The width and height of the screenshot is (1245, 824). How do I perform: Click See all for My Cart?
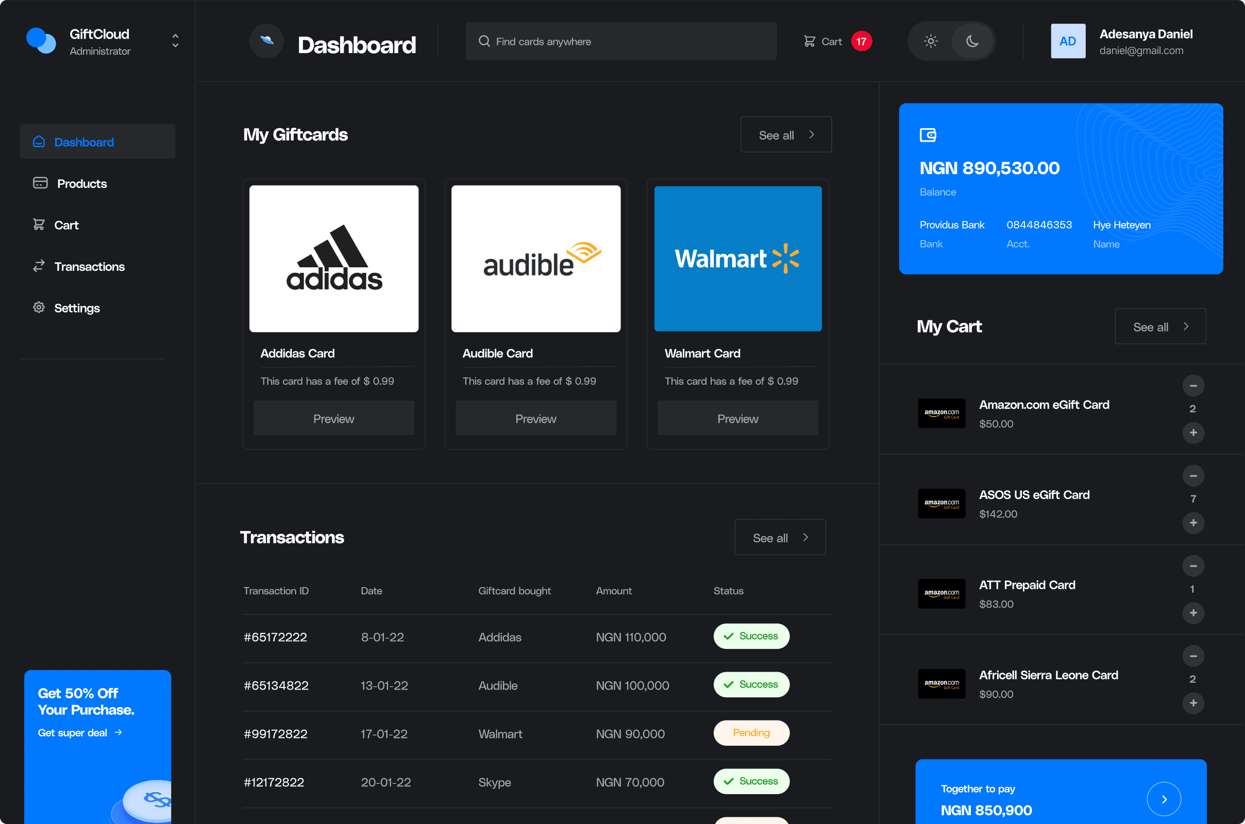[x=1160, y=327]
